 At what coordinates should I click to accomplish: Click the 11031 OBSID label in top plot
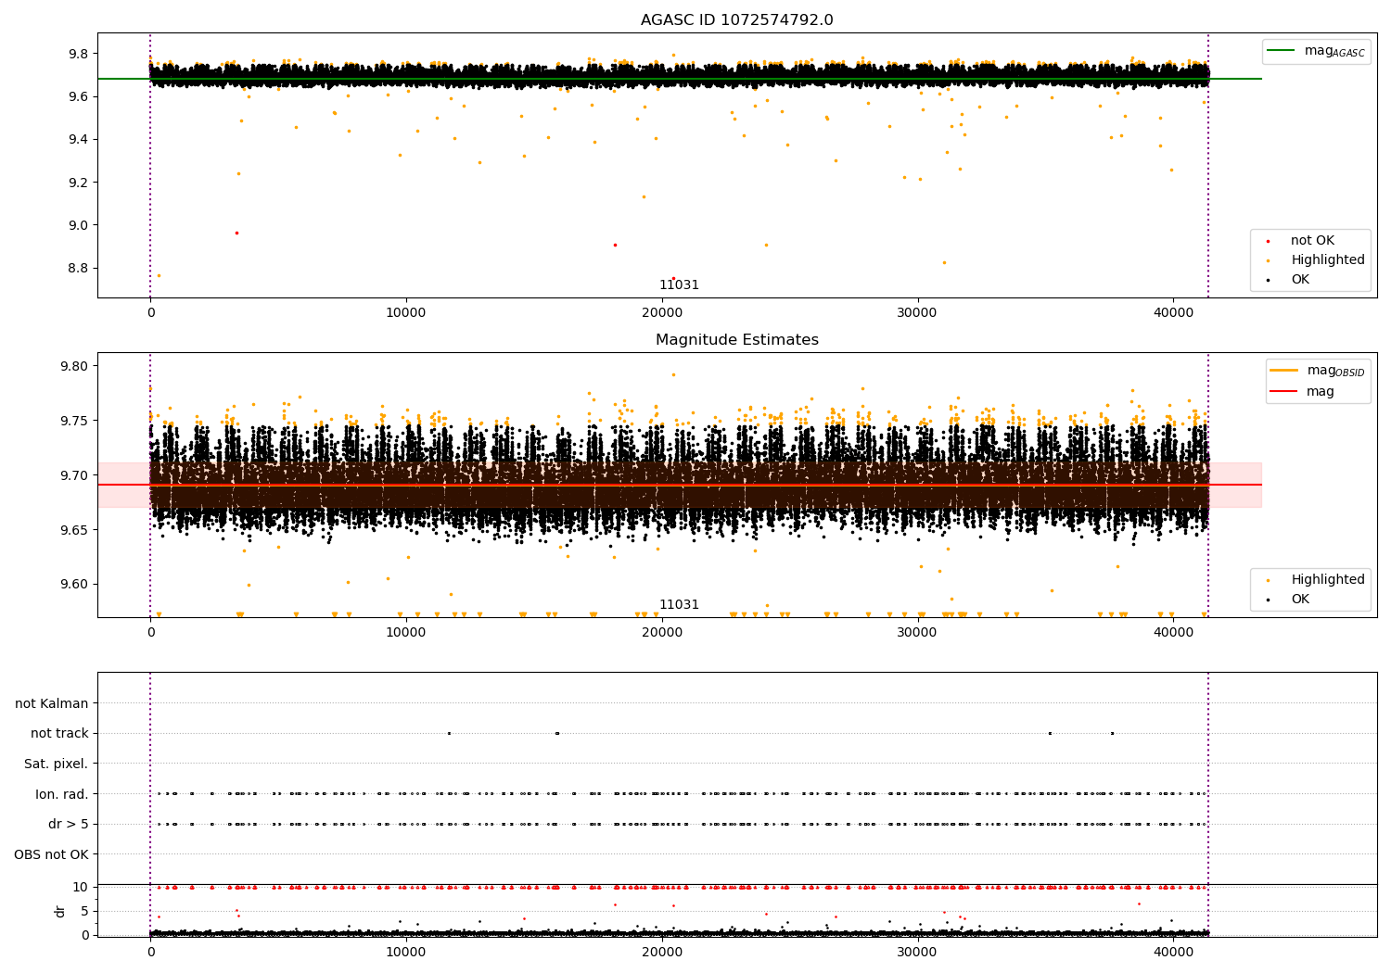[679, 285]
